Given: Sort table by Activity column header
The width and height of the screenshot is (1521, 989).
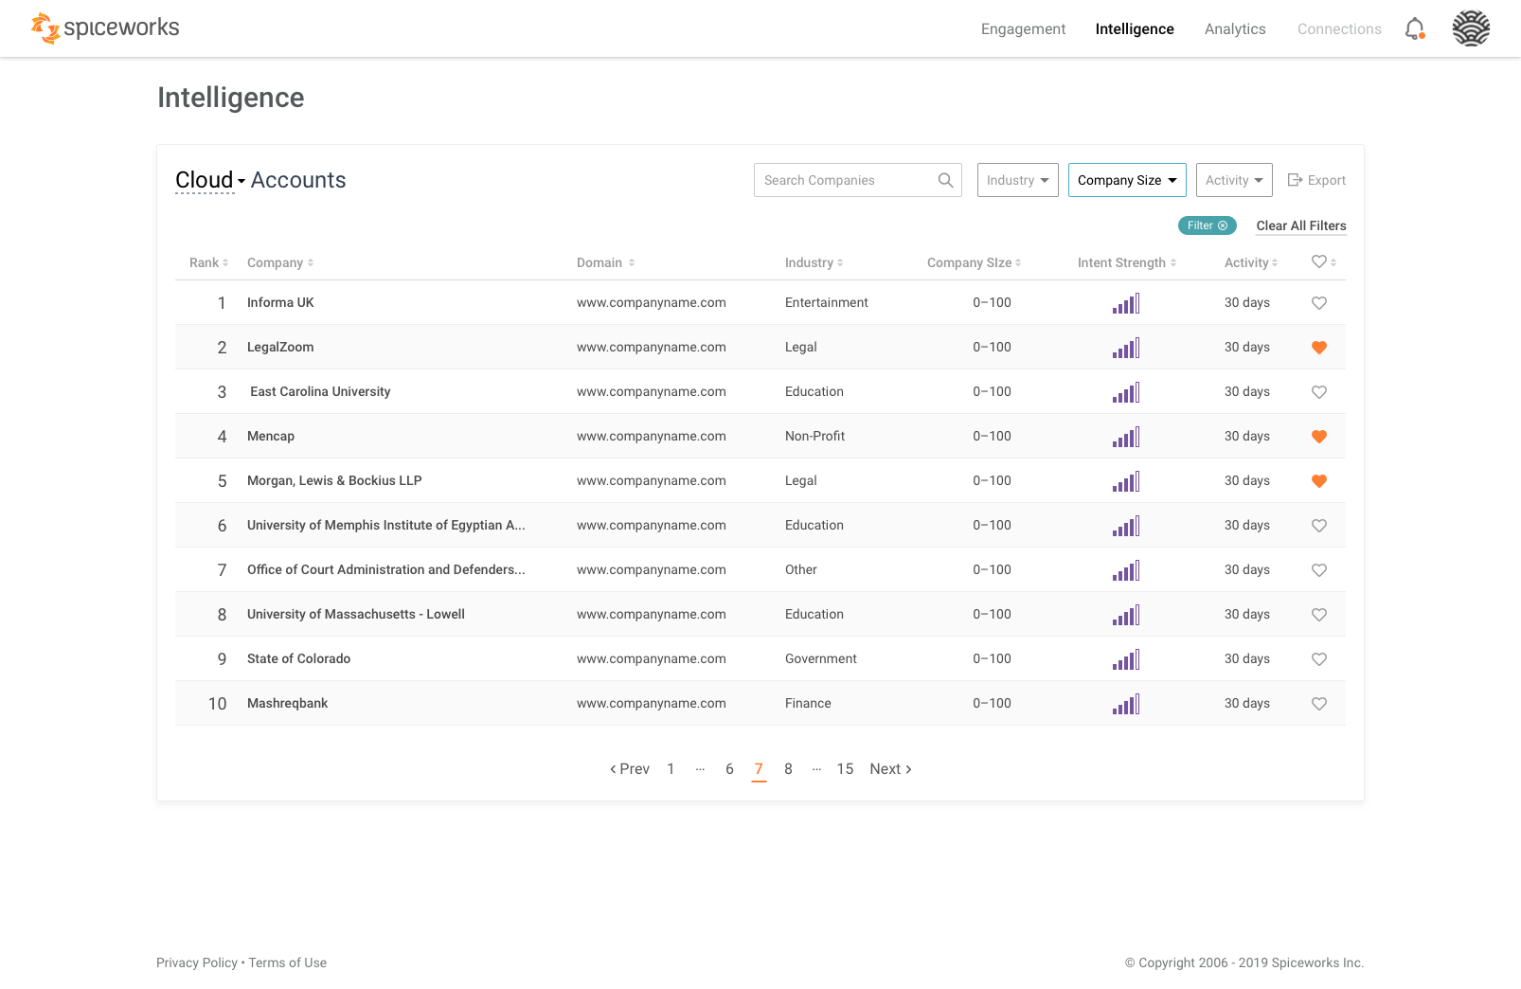Looking at the screenshot, I should point(1251,262).
